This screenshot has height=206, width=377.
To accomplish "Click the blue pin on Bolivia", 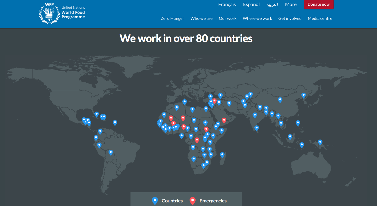I will click(111, 152).
